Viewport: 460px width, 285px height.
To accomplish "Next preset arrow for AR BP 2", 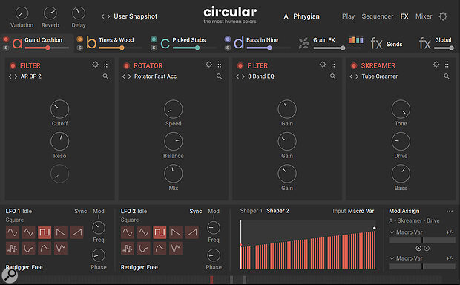I will 16,76.
